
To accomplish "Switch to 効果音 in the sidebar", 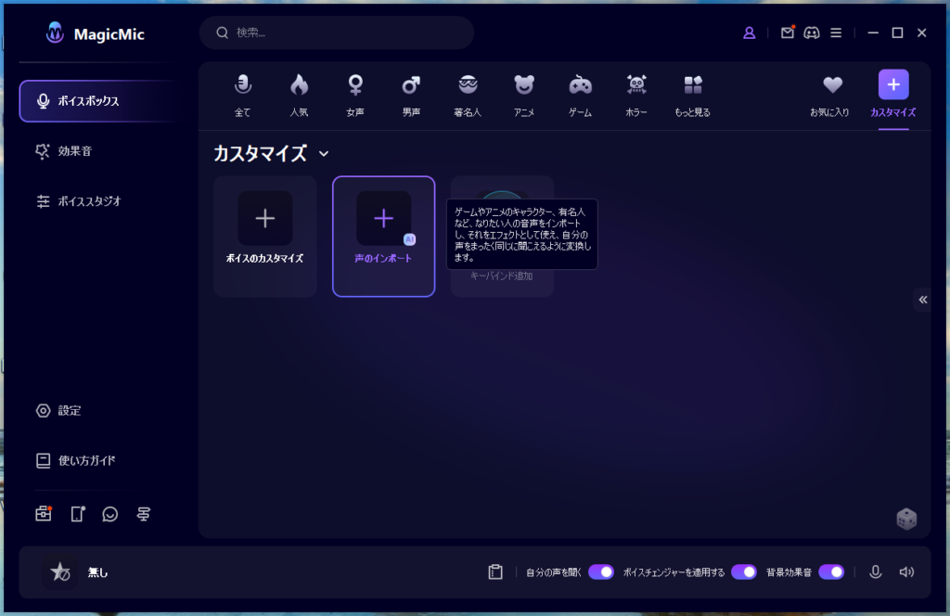I will (75, 150).
